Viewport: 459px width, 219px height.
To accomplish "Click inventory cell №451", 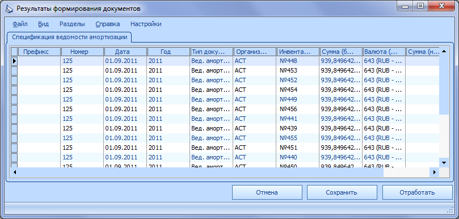I will [298, 148].
